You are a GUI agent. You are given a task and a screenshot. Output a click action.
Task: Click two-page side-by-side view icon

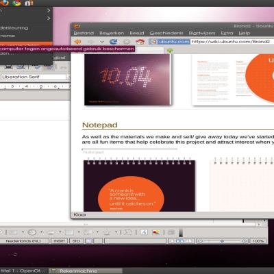[x=180, y=241]
